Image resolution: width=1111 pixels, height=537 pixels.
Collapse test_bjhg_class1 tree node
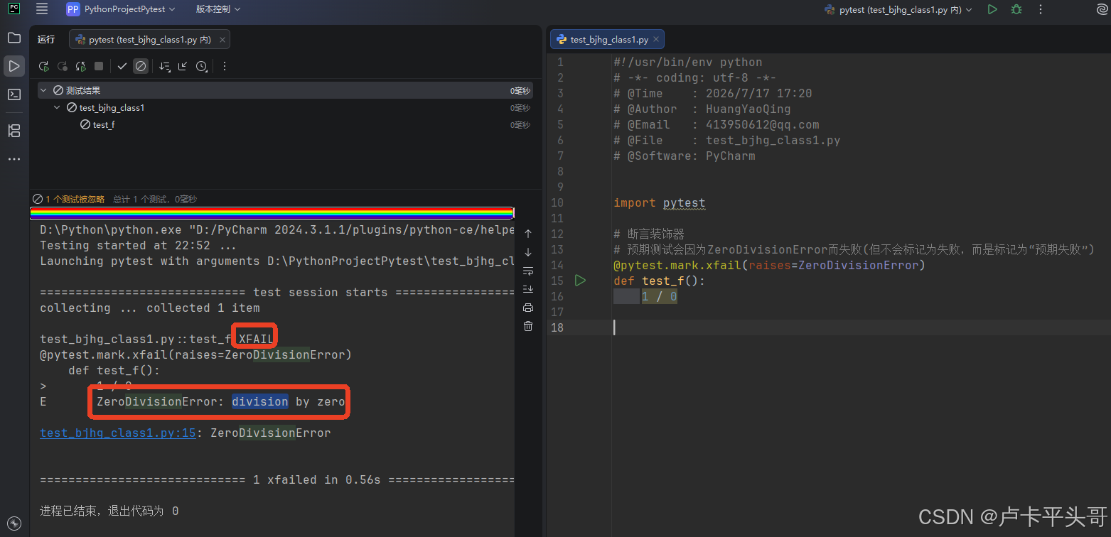pos(58,108)
